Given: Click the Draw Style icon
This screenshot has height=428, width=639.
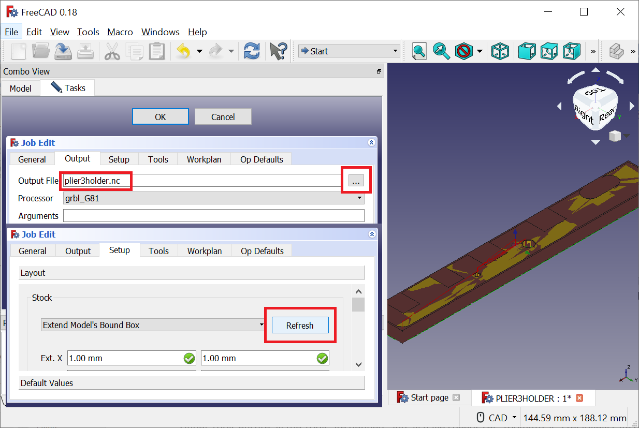Looking at the screenshot, I should click(463, 51).
